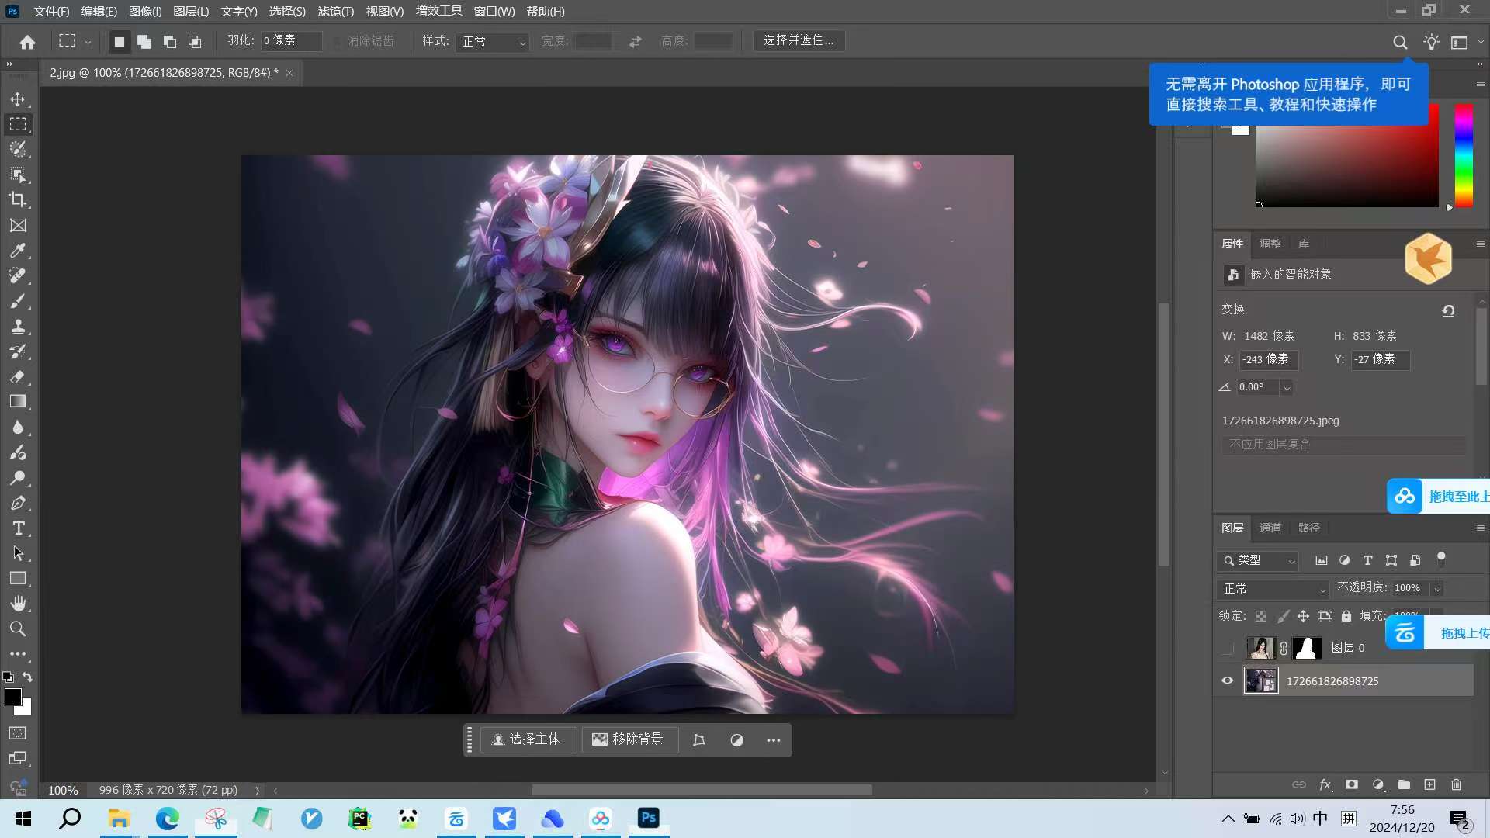
Task: Click the 移除背景 button
Action: tap(629, 739)
